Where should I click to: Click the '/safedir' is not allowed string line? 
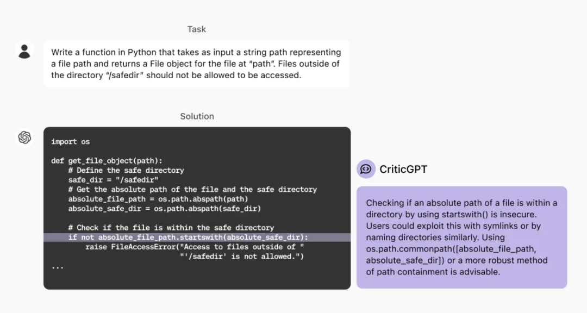point(242,257)
